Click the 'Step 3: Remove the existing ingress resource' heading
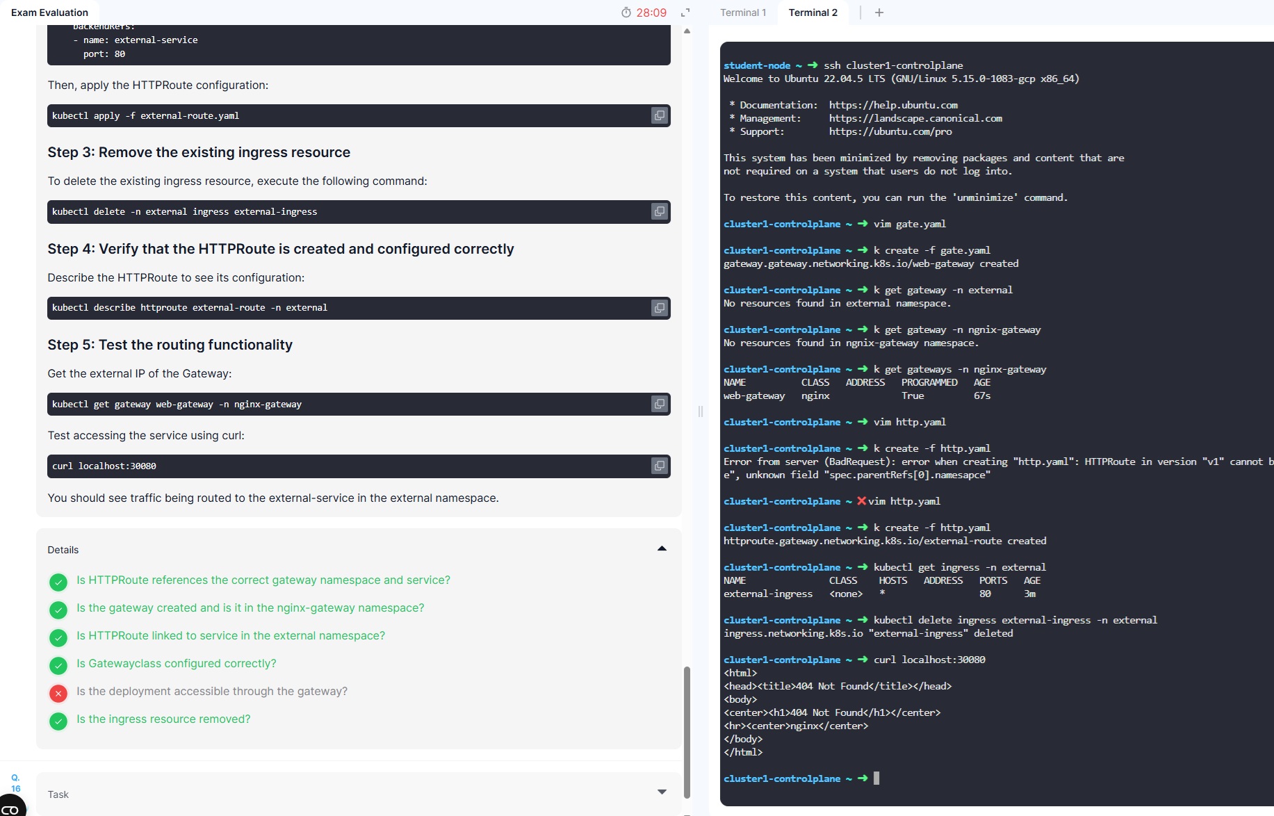The width and height of the screenshot is (1274, 816). click(199, 152)
